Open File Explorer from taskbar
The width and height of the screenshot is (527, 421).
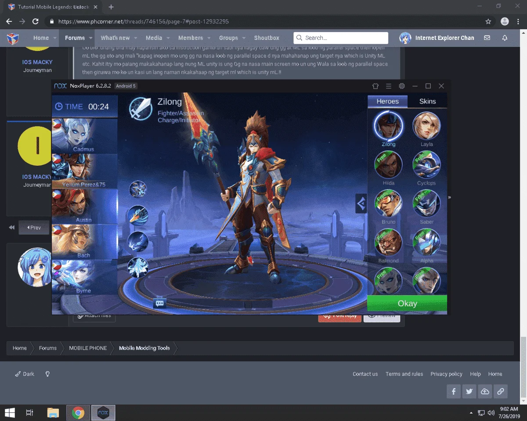(53, 413)
